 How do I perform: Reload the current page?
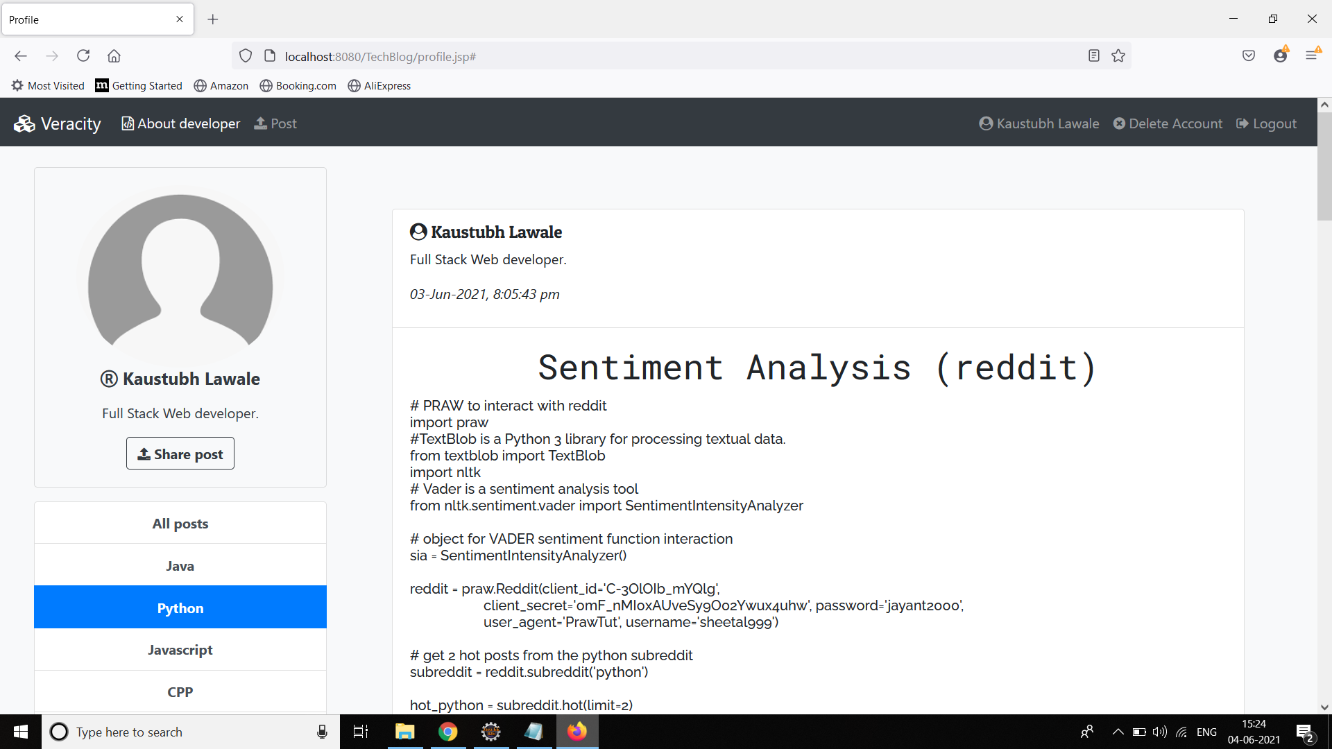[x=83, y=56]
